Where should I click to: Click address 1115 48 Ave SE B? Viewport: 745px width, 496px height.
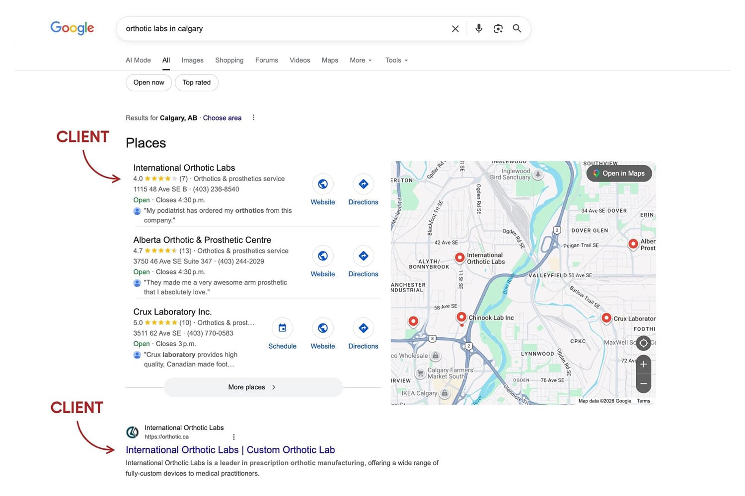[x=160, y=189]
